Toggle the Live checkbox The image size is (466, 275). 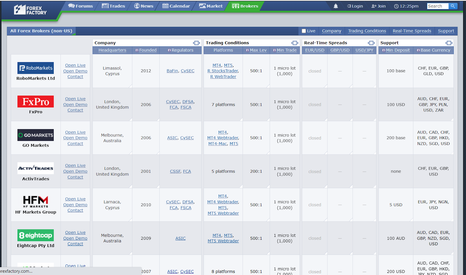tap(304, 31)
